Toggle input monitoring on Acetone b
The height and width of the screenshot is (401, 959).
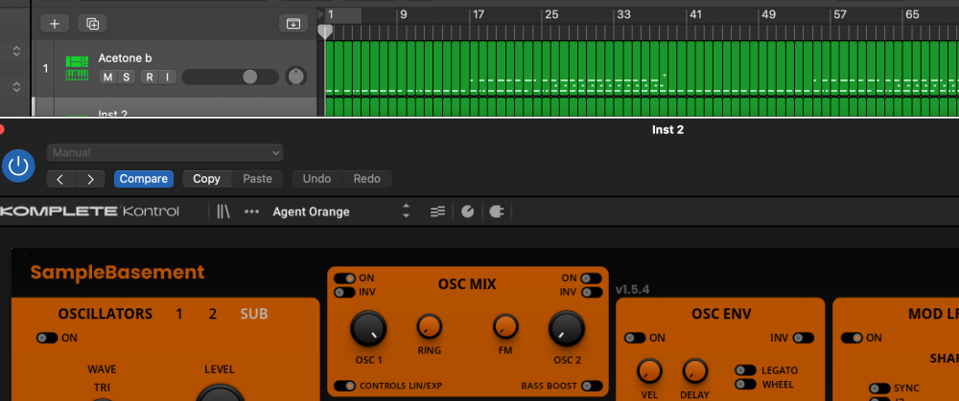click(167, 77)
